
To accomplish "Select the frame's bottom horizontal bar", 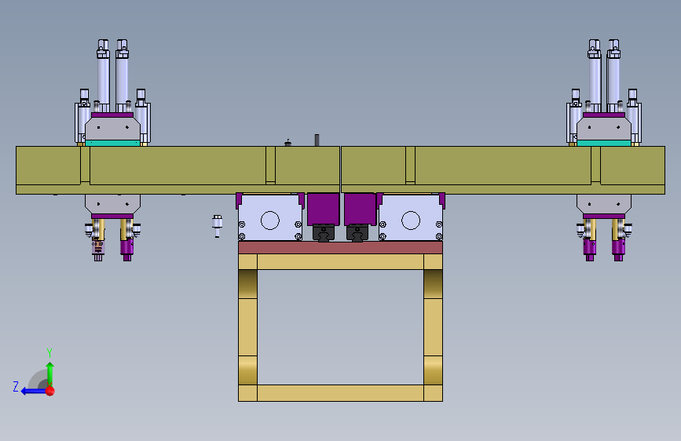I will click(x=341, y=393).
